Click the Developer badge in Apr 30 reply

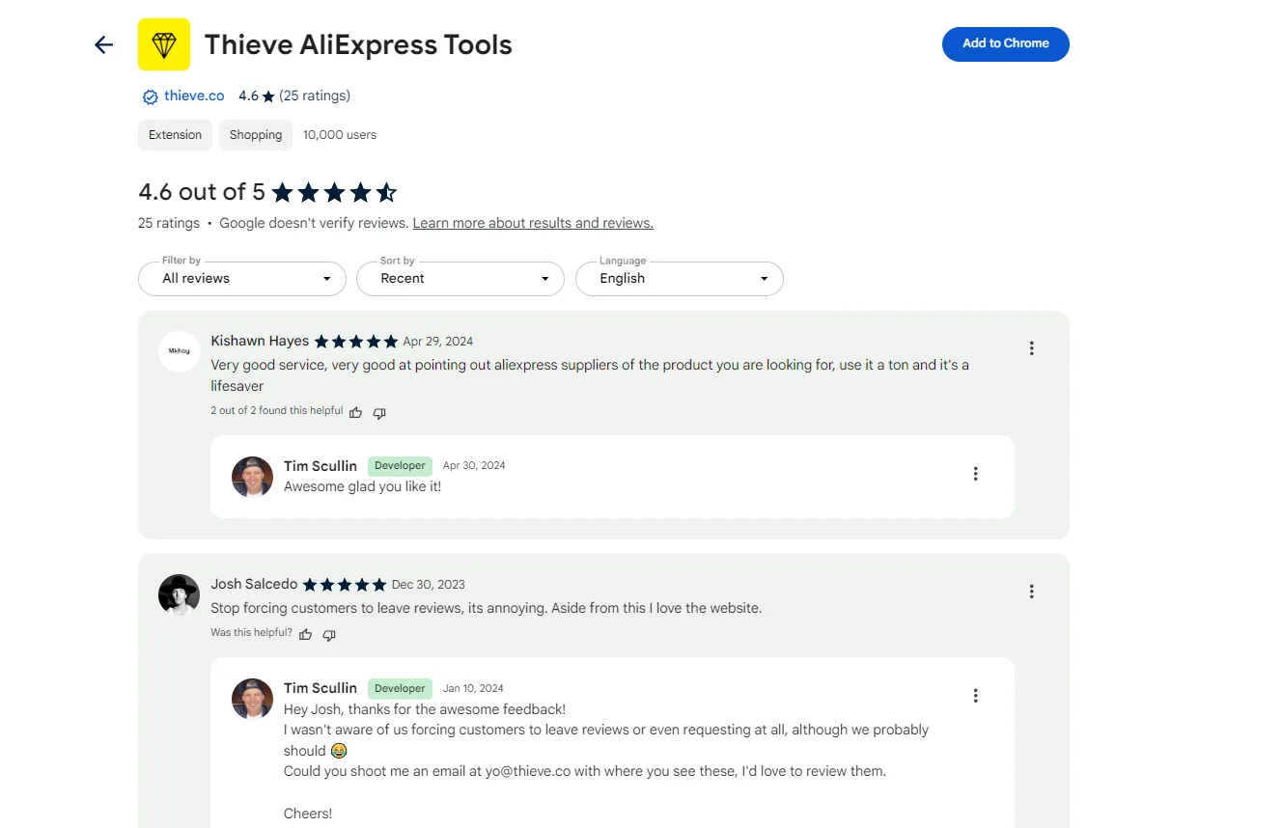click(400, 465)
